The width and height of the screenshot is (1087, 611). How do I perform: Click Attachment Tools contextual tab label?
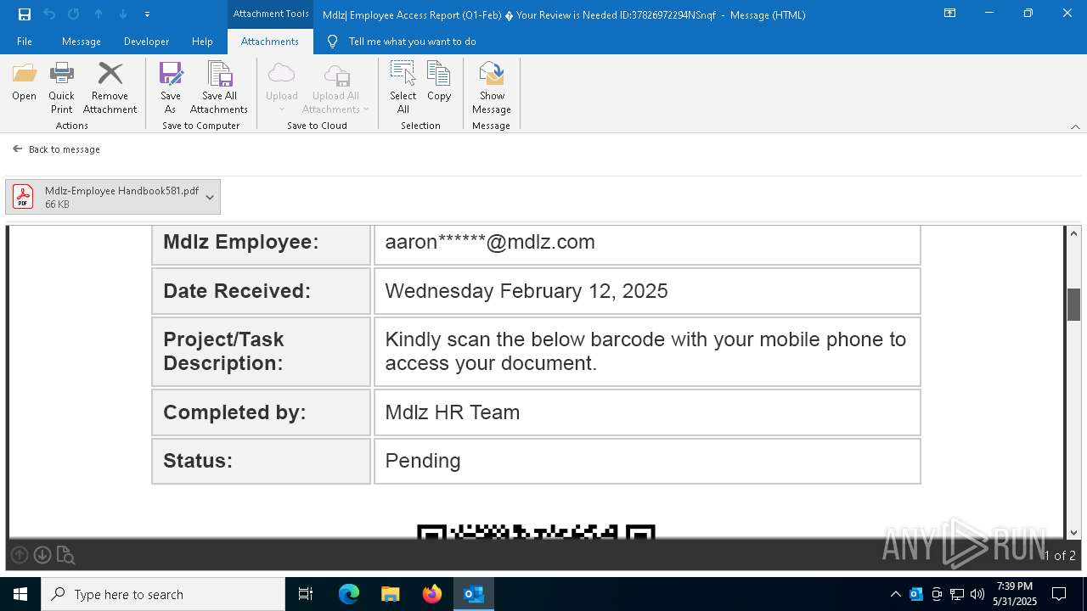pos(271,14)
